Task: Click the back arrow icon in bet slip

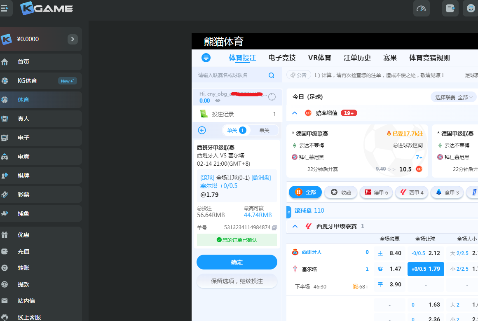Action: pos(202,130)
